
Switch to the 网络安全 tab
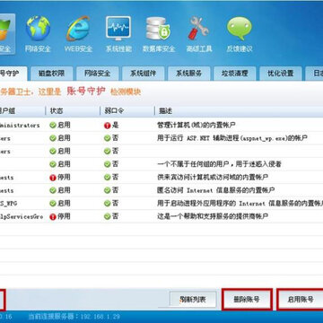pyautogui.click(x=97, y=74)
